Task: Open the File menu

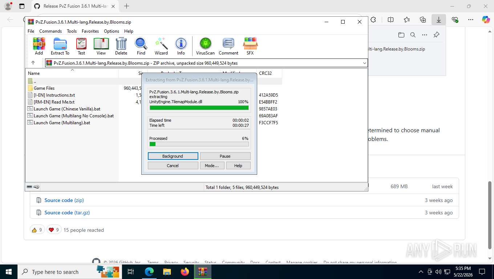Action: pyautogui.click(x=31, y=31)
